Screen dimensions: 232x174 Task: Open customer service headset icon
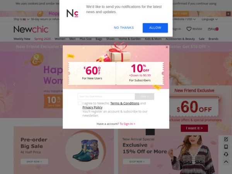click(226, 154)
